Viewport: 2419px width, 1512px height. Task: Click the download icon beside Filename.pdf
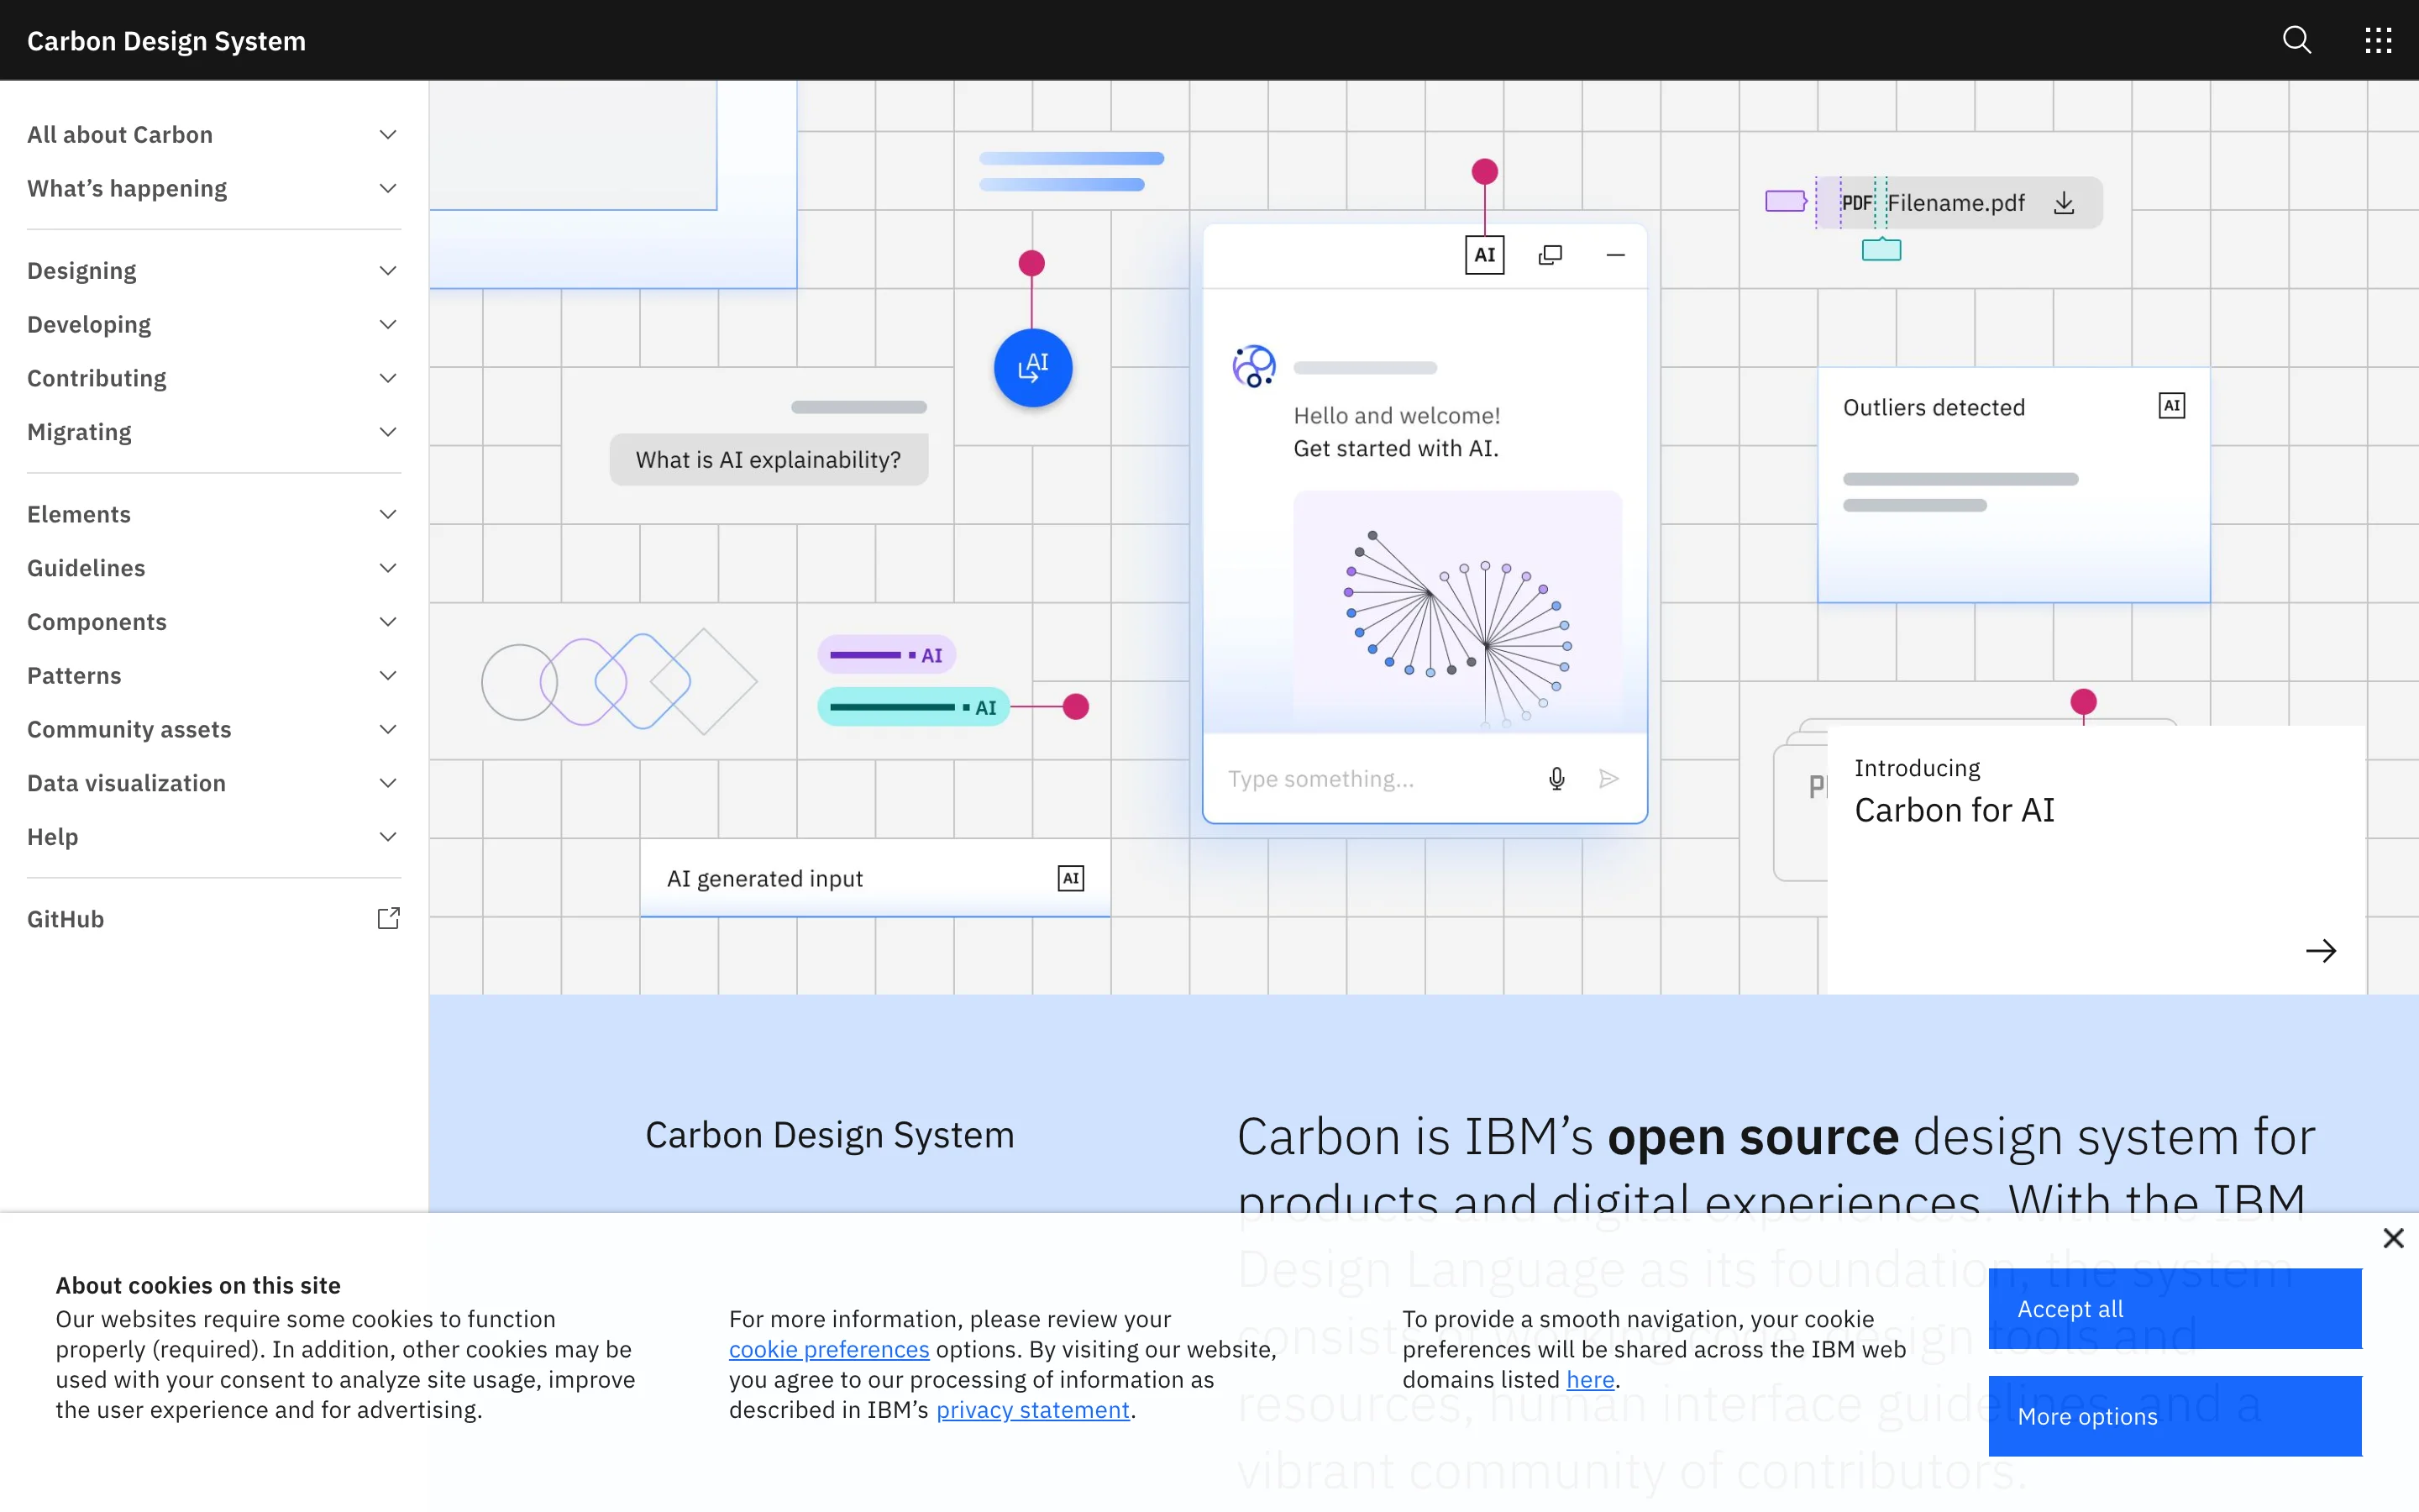(x=2063, y=202)
